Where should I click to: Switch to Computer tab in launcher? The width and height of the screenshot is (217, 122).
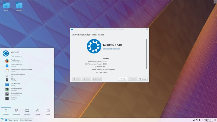pos(27,112)
